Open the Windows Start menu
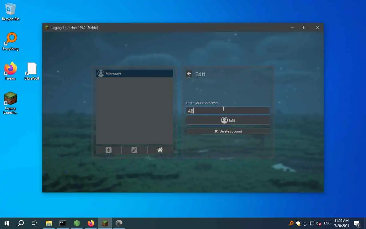Viewport: 366px width, 229px height. pos(7,223)
